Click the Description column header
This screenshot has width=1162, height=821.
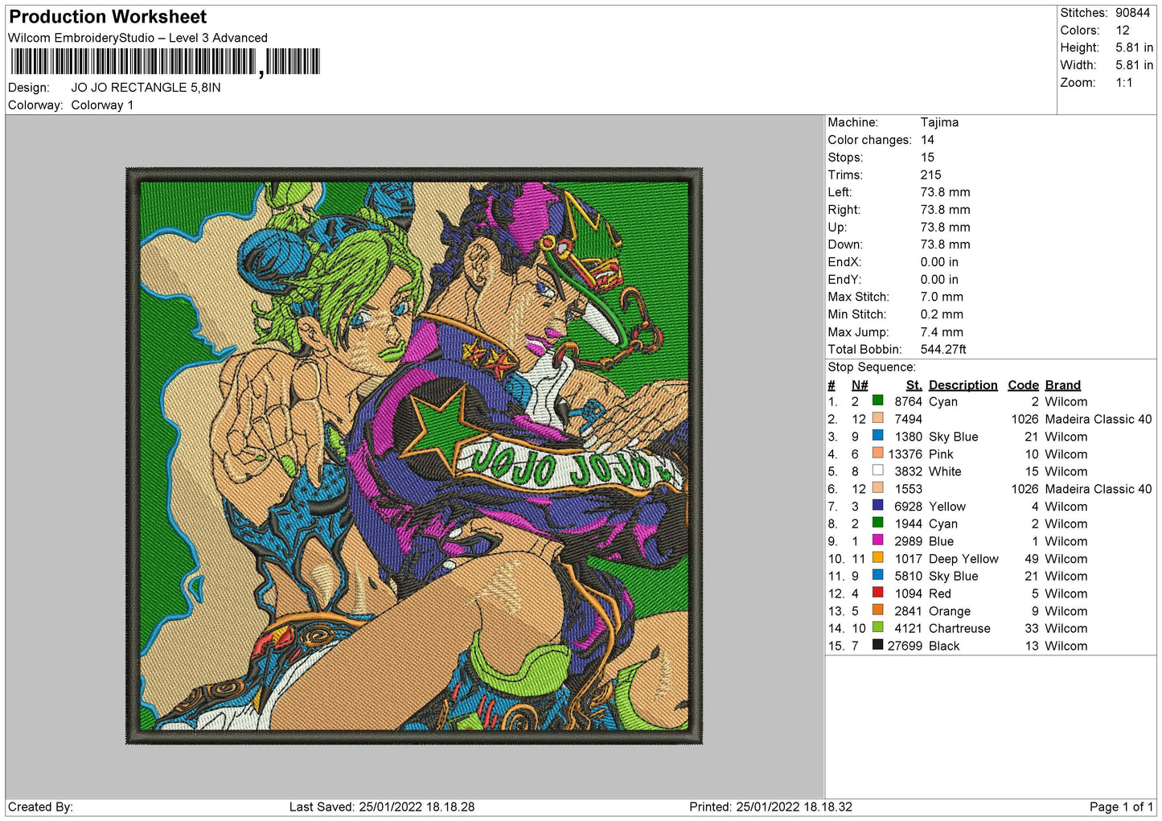[x=963, y=385]
